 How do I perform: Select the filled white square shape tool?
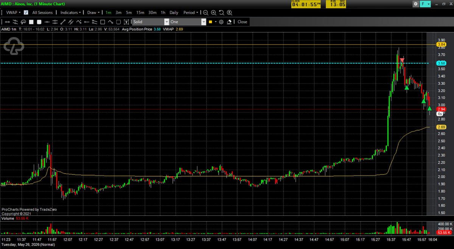pyautogui.click(x=31, y=22)
